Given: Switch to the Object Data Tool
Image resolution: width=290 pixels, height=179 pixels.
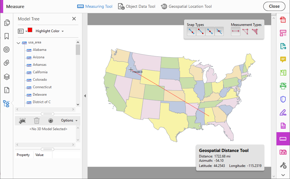Looking at the screenshot, I should pos(137,6).
